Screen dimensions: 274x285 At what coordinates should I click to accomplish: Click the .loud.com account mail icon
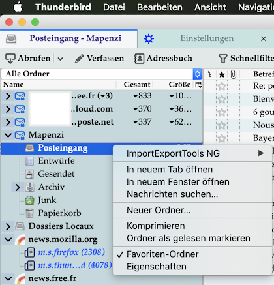[20, 109]
